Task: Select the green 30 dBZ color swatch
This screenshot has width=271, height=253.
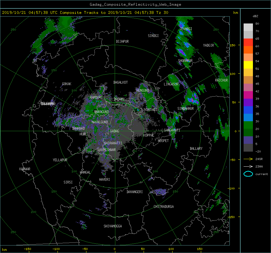Action: (248, 125)
